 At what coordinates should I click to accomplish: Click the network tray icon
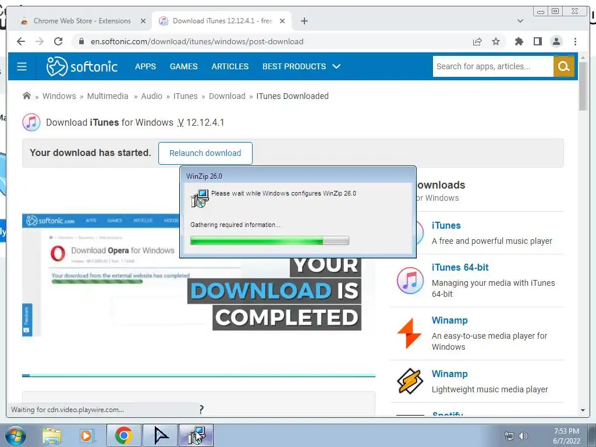(509, 436)
